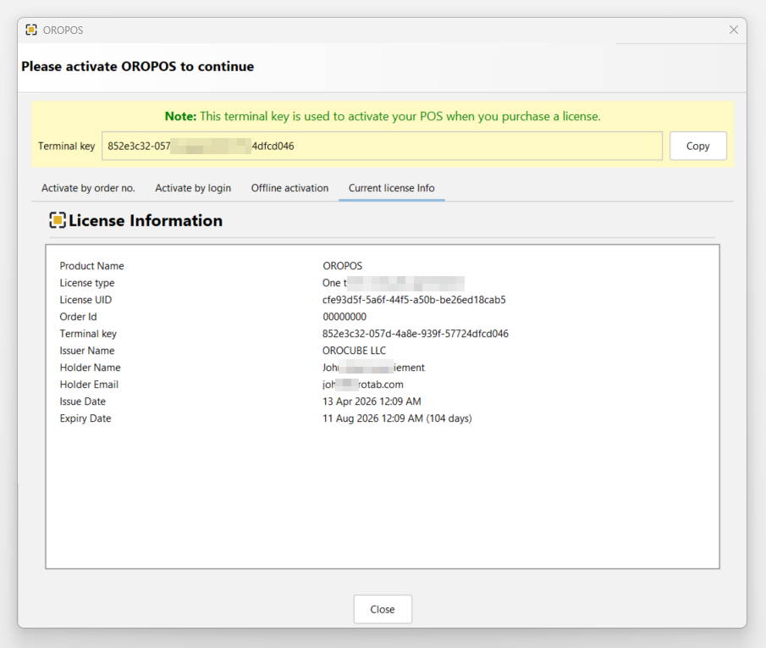
Task: Select the License UID value cfe93d5f-5a6f
Action: click(414, 300)
